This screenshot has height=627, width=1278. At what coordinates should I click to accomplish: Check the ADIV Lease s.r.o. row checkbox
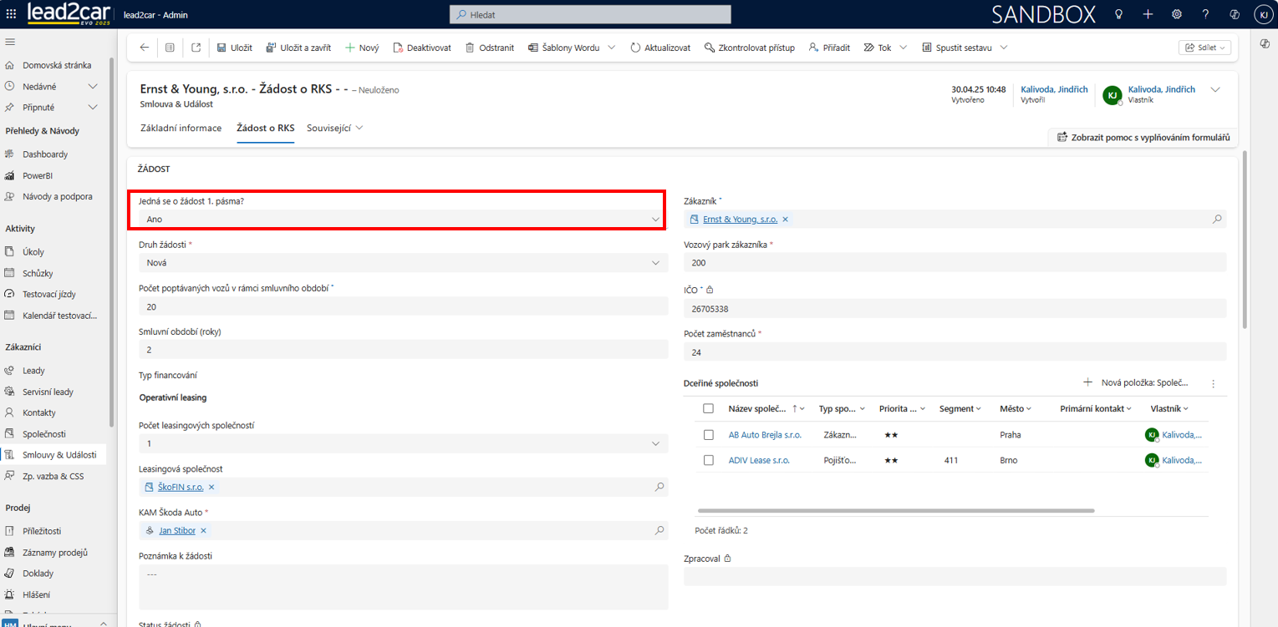click(709, 460)
